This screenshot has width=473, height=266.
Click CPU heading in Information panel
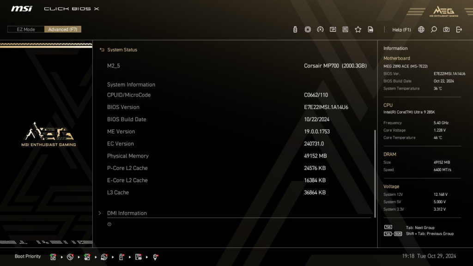pos(388,105)
